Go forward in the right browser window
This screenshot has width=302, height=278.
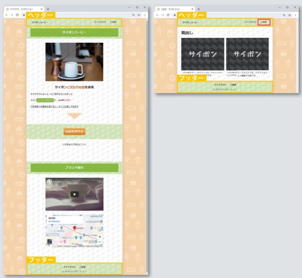click(x=163, y=15)
